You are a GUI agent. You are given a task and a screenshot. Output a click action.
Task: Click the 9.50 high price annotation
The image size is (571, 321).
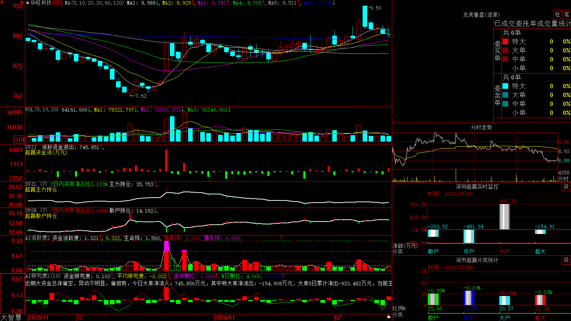click(376, 8)
